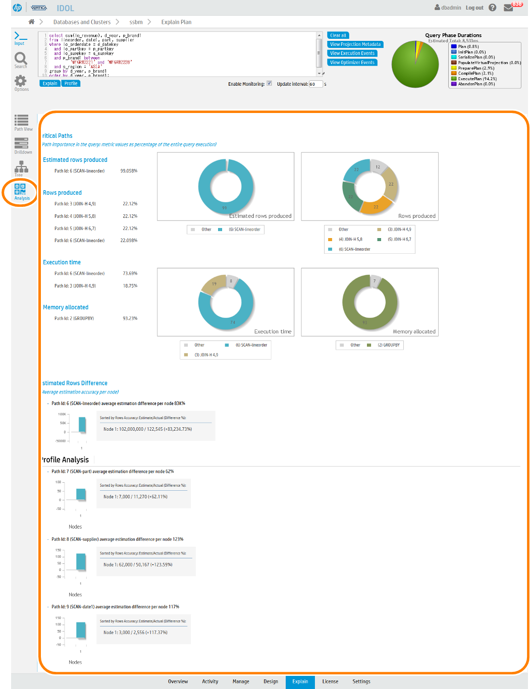Open the Design tab

[x=271, y=681]
